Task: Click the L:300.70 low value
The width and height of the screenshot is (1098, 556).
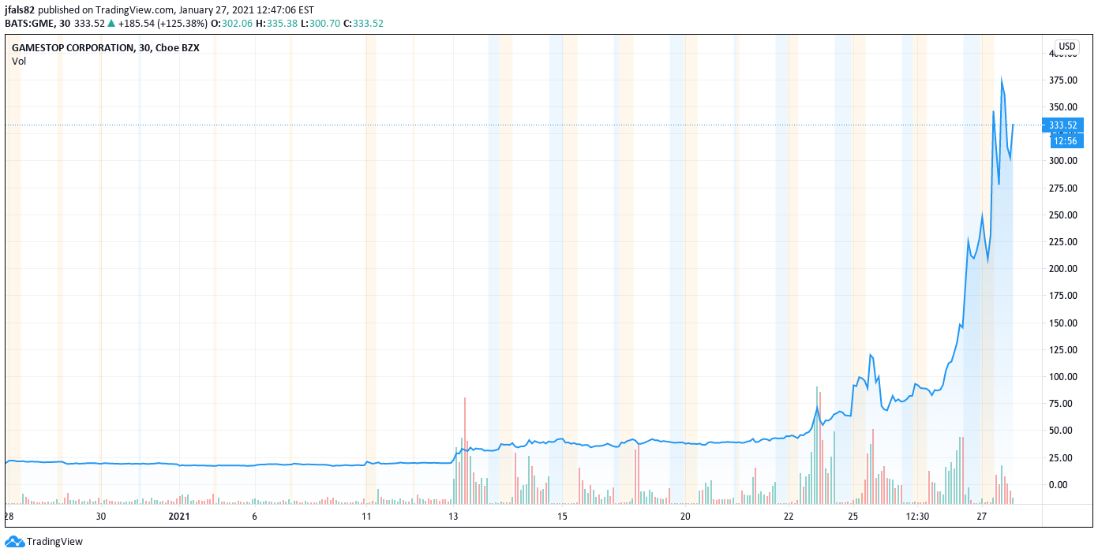Action: [x=320, y=24]
